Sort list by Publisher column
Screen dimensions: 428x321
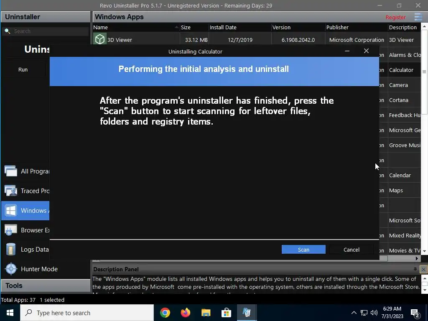pos(356,27)
